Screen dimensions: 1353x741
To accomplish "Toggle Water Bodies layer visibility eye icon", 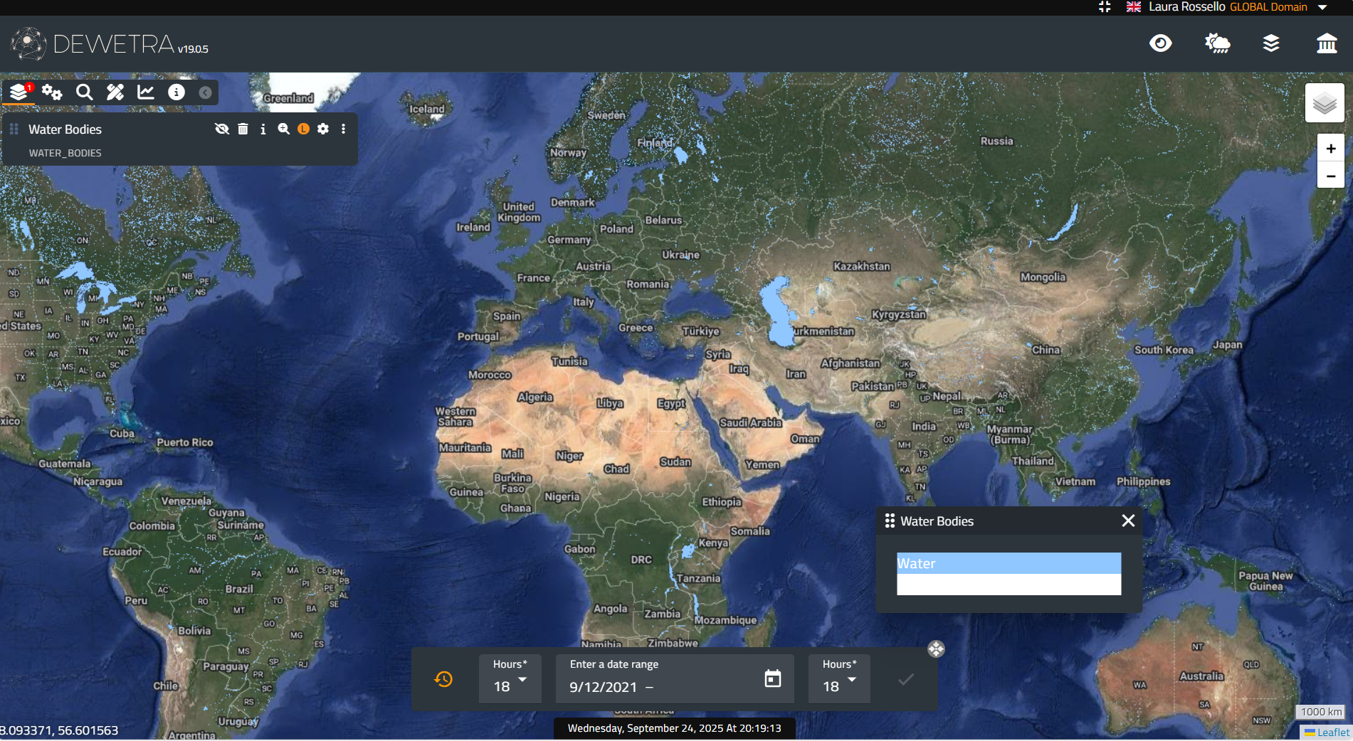I will click(x=222, y=129).
